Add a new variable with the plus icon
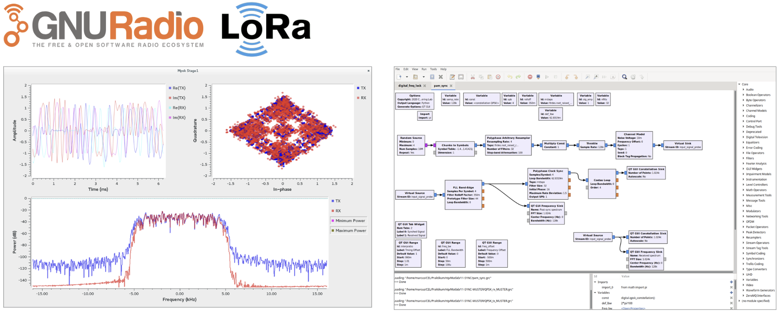 tap(731, 292)
